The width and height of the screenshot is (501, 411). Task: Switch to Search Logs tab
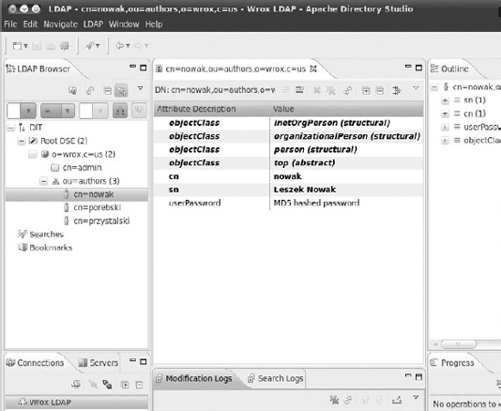tap(276, 379)
